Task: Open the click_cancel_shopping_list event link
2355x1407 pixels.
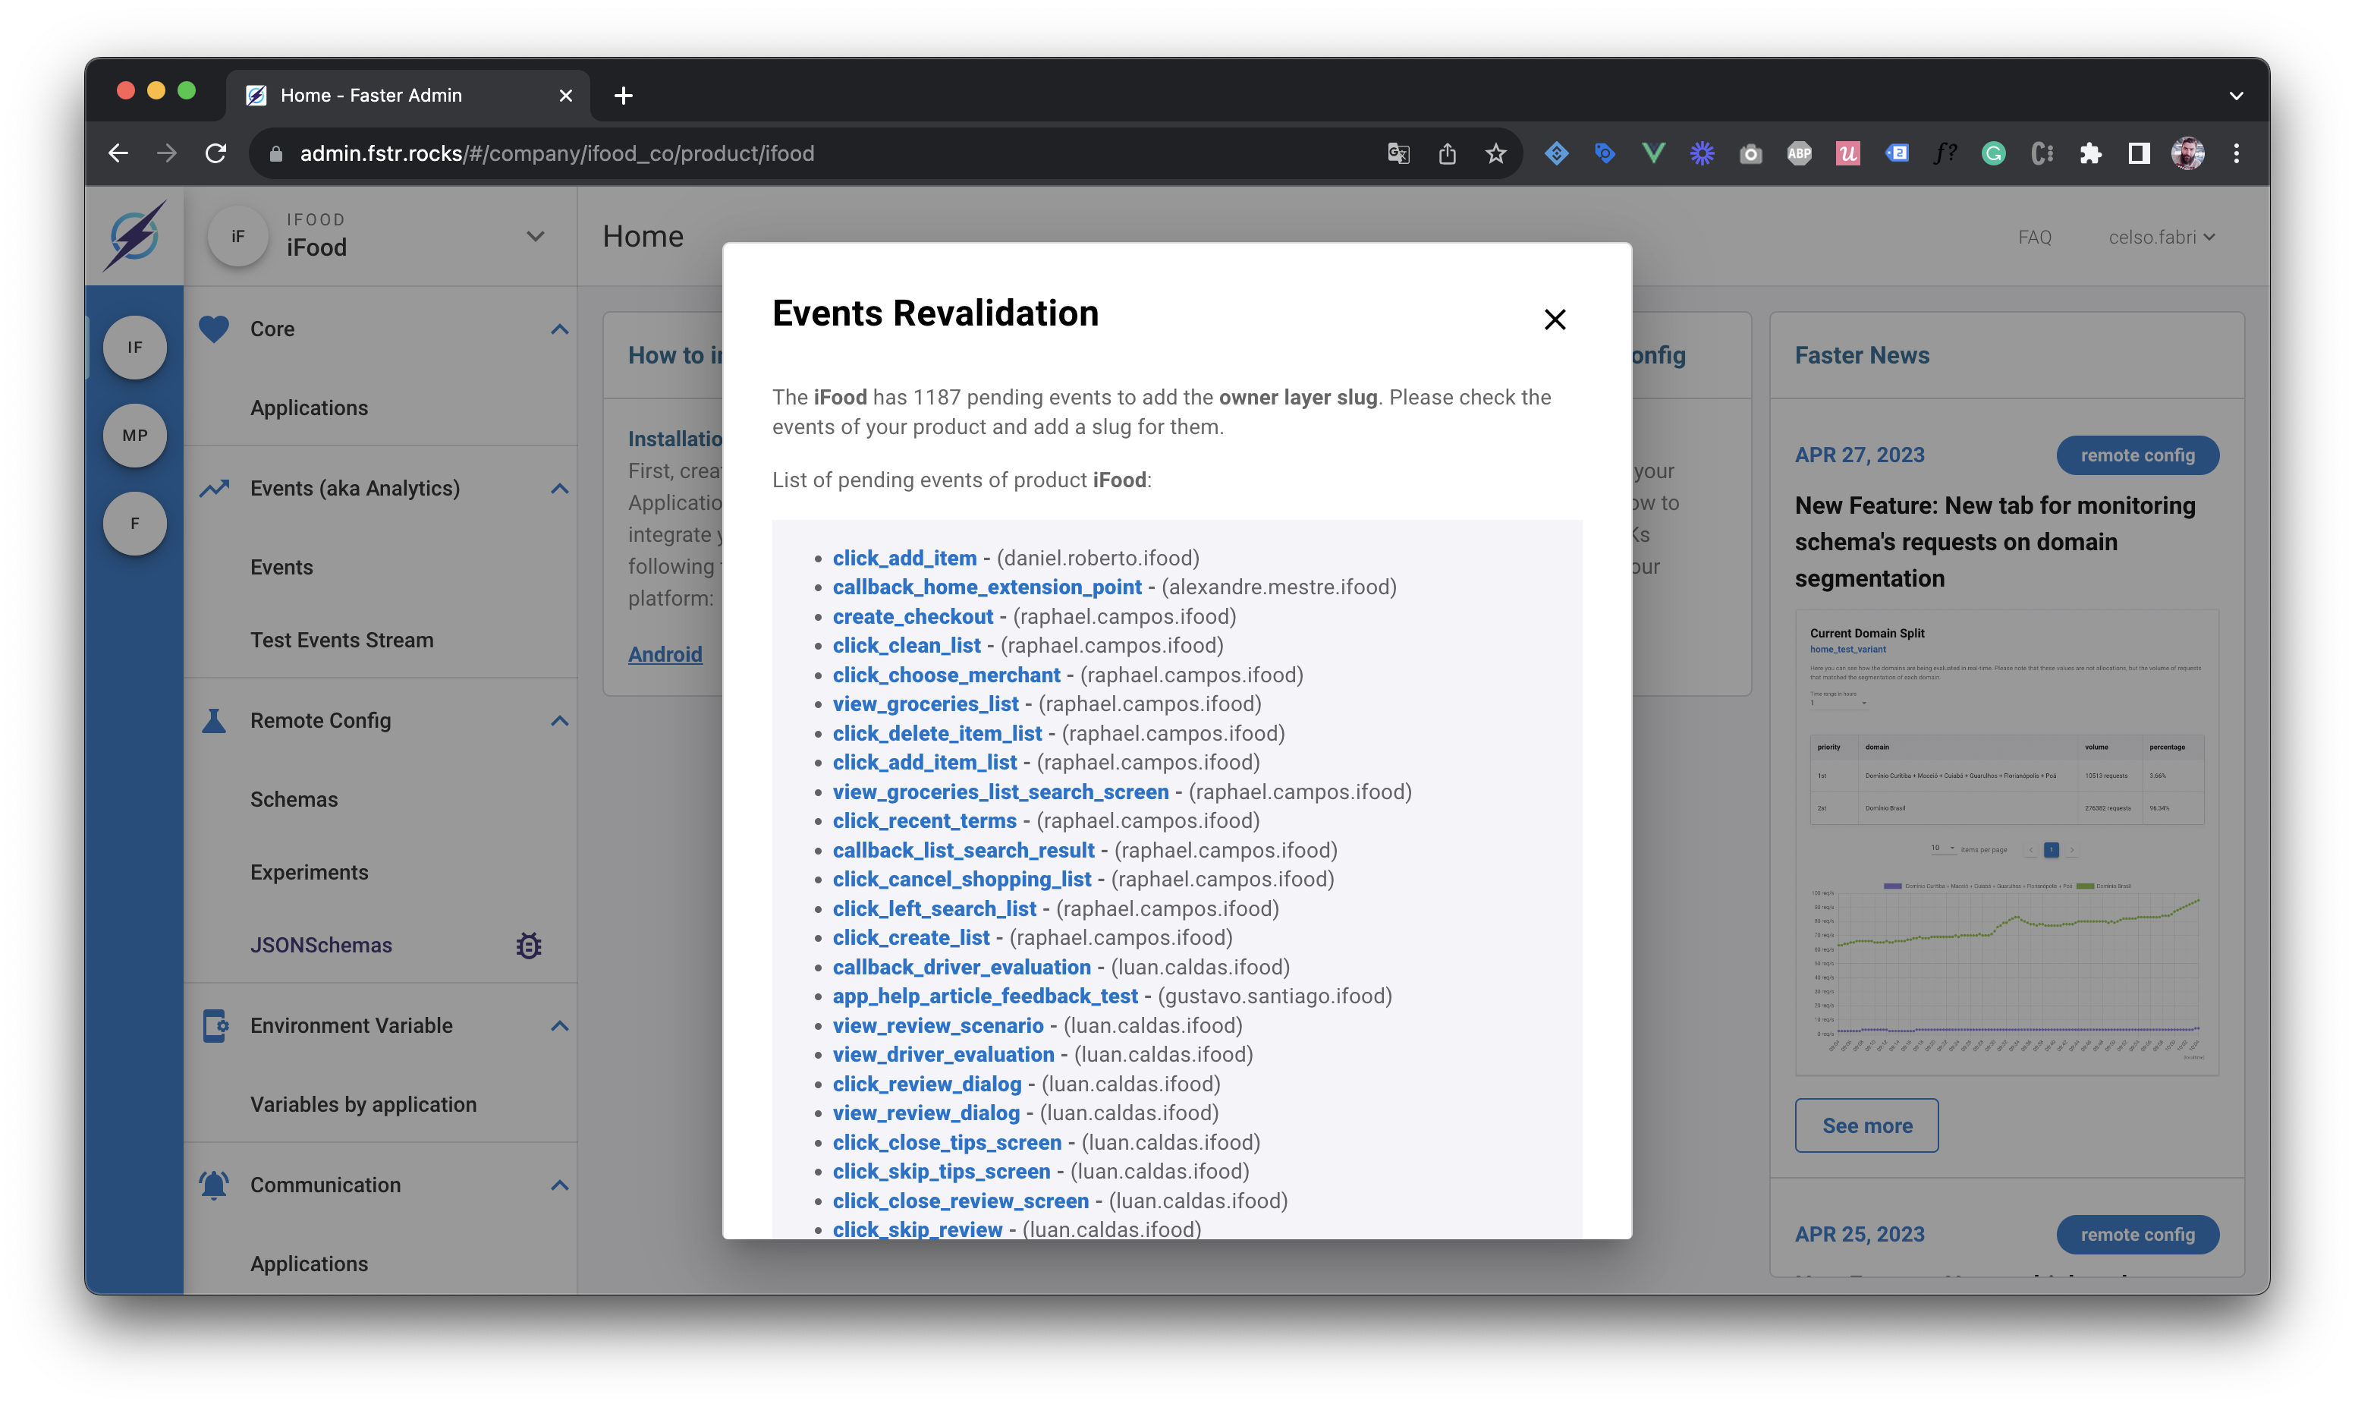Action: coord(962,879)
